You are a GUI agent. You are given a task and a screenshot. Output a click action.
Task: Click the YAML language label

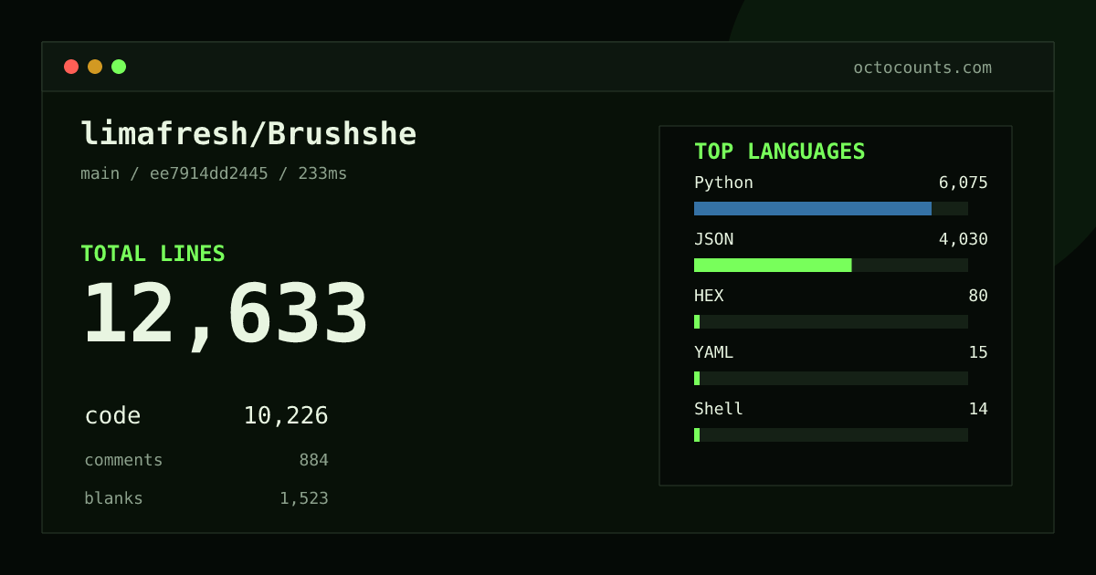(x=713, y=352)
